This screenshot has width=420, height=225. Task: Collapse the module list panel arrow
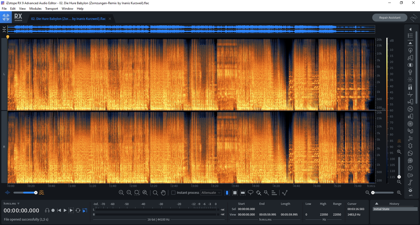pos(410,29)
